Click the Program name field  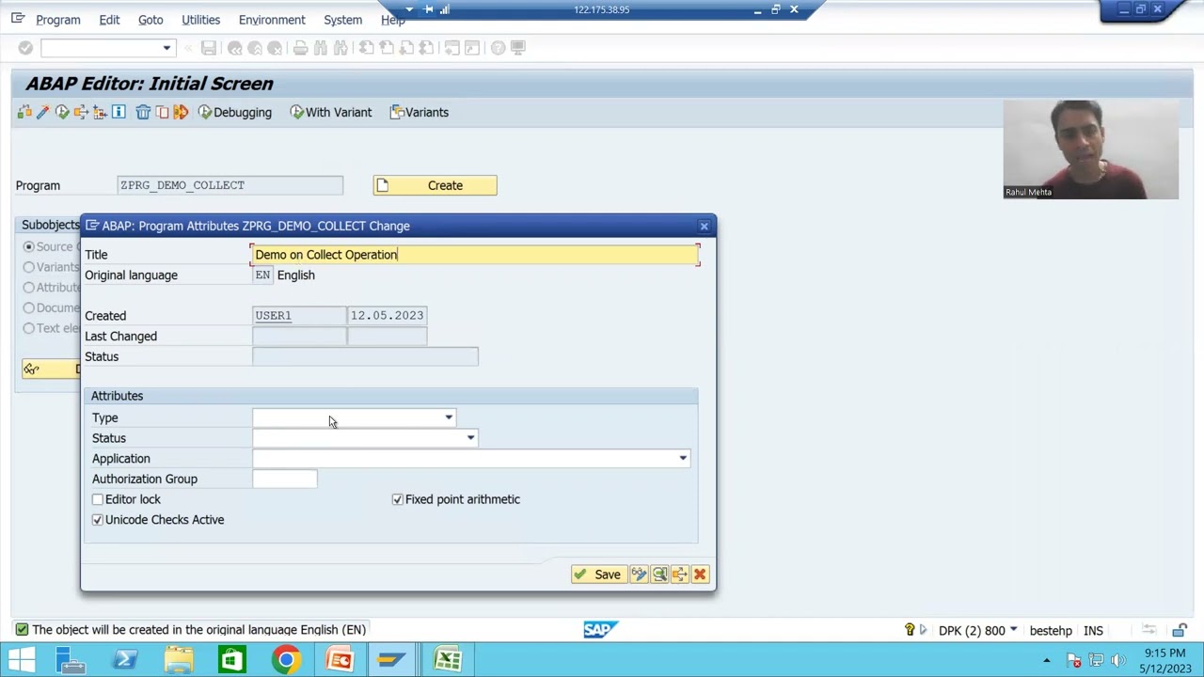point(230,185)
